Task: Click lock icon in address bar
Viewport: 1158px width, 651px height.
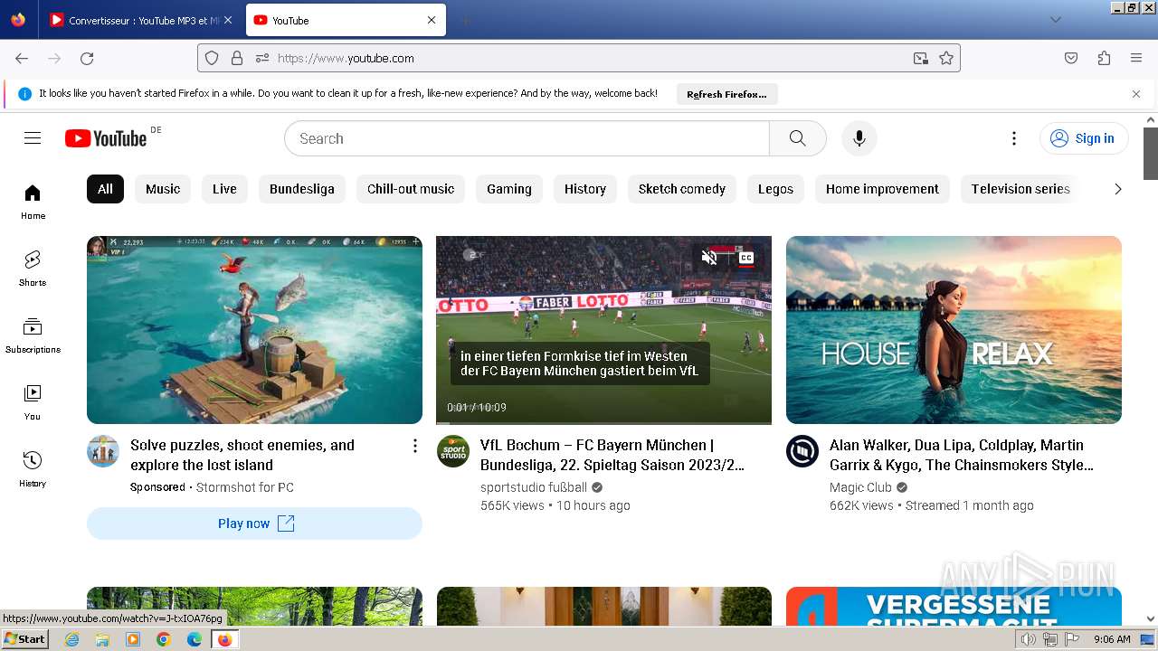Action: click(237, 58)
